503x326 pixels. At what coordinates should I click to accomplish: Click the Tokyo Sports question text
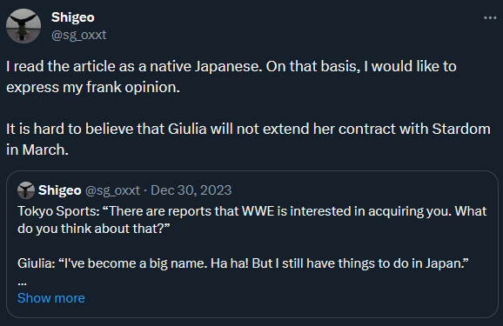(x=252, y=220)
